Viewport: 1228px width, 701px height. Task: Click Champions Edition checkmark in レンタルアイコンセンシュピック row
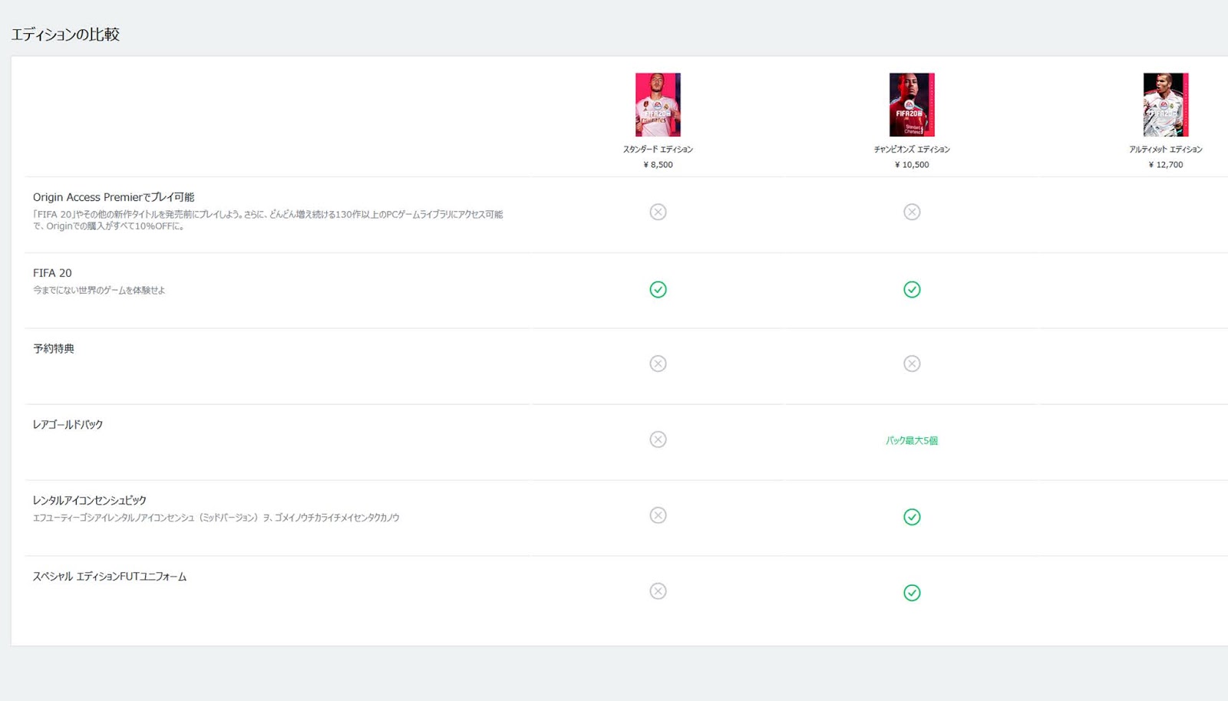(x=912, y=517)
